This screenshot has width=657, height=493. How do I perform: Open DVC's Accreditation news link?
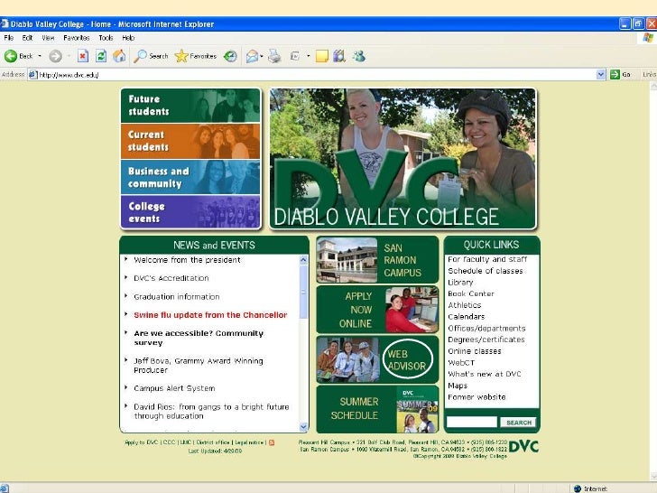tap(171, 278)
